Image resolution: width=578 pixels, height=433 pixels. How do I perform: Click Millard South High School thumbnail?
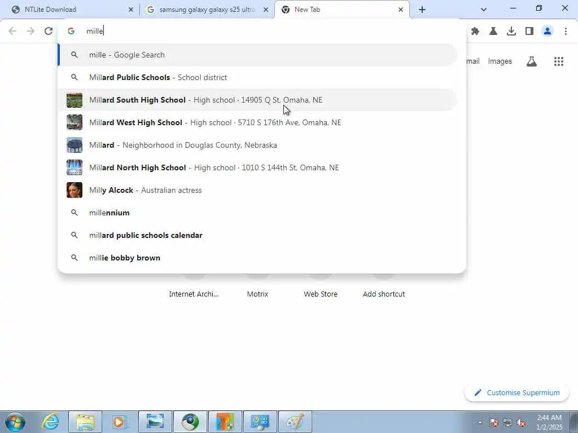tap(75, 100)
